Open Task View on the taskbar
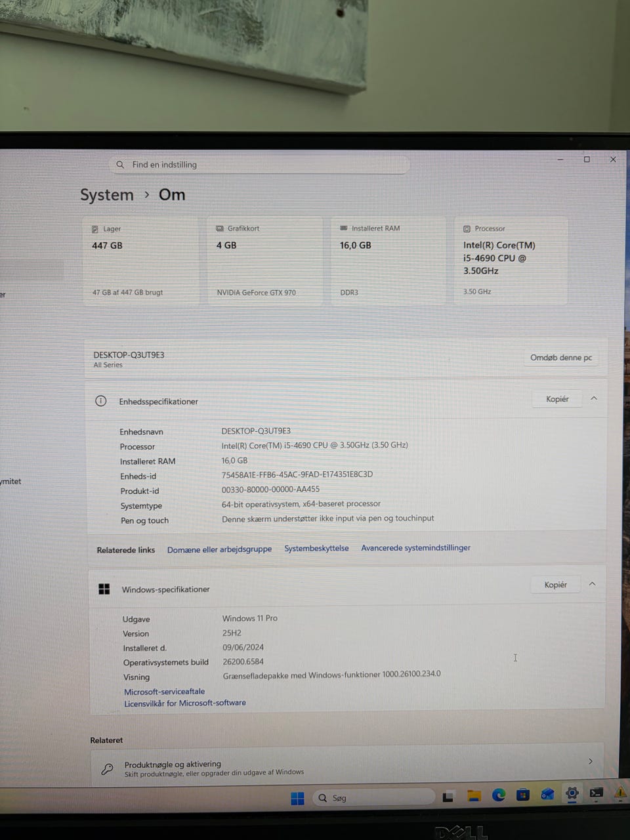This screenshot has width=630, height=840. pyautogui.click(x=448, y=797)
